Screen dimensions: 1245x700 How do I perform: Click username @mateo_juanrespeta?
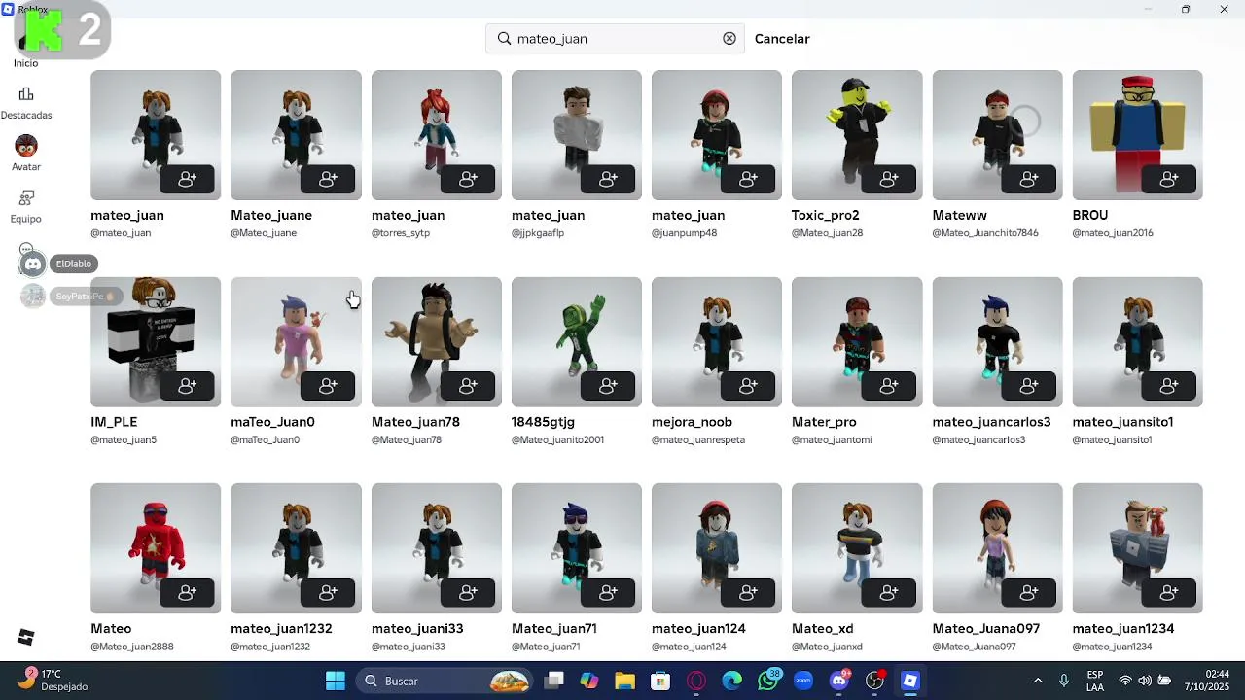[698, 440]
